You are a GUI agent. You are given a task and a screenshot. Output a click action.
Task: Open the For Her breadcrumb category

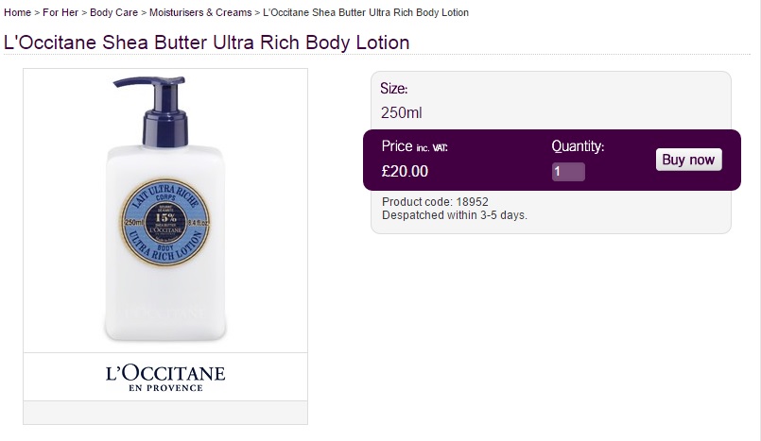point(61,13)
